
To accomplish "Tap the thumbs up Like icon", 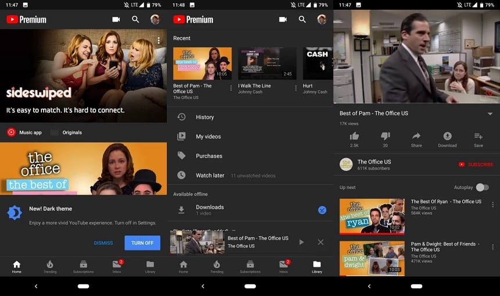I will coord(354,136).
